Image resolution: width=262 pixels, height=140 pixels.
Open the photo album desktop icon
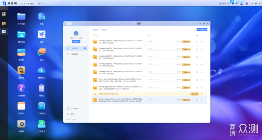pos(21,53)
